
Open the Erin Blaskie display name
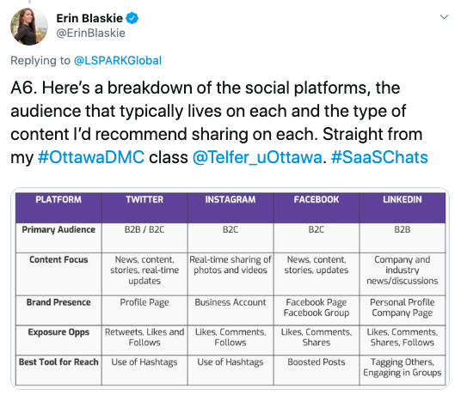(x=89, y=18)
